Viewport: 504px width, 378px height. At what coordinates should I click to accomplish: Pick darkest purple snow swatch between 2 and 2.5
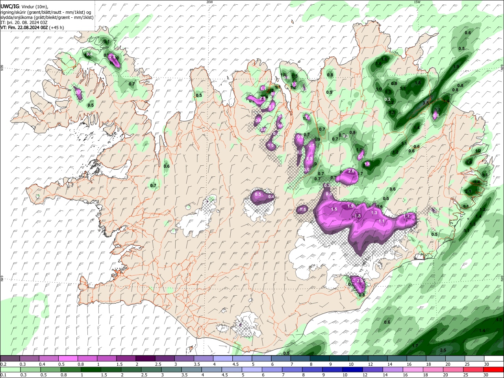(145, 359)
